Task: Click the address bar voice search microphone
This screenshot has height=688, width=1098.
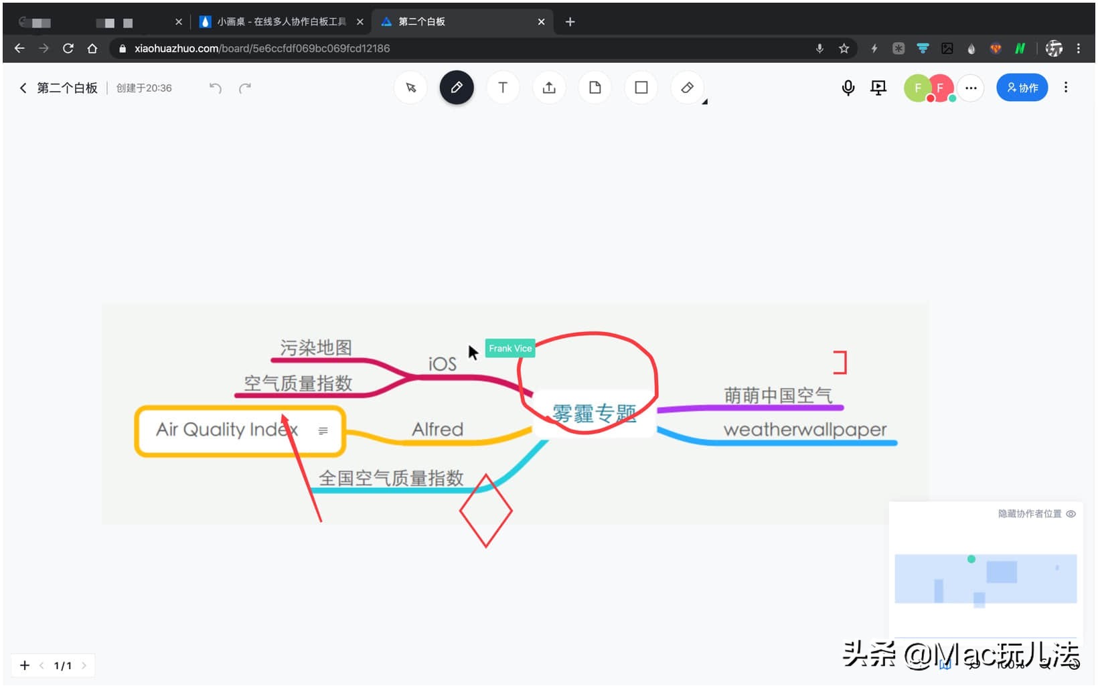Action: pos(819,48)
